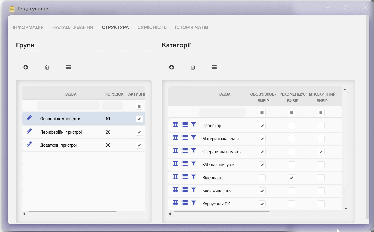Open list icon for Процесор row

point(185,124)
